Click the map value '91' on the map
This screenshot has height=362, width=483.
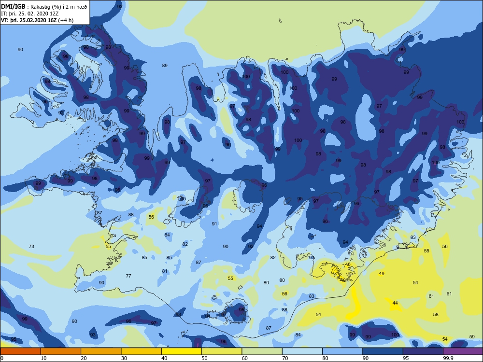click(x=214, y=224)
